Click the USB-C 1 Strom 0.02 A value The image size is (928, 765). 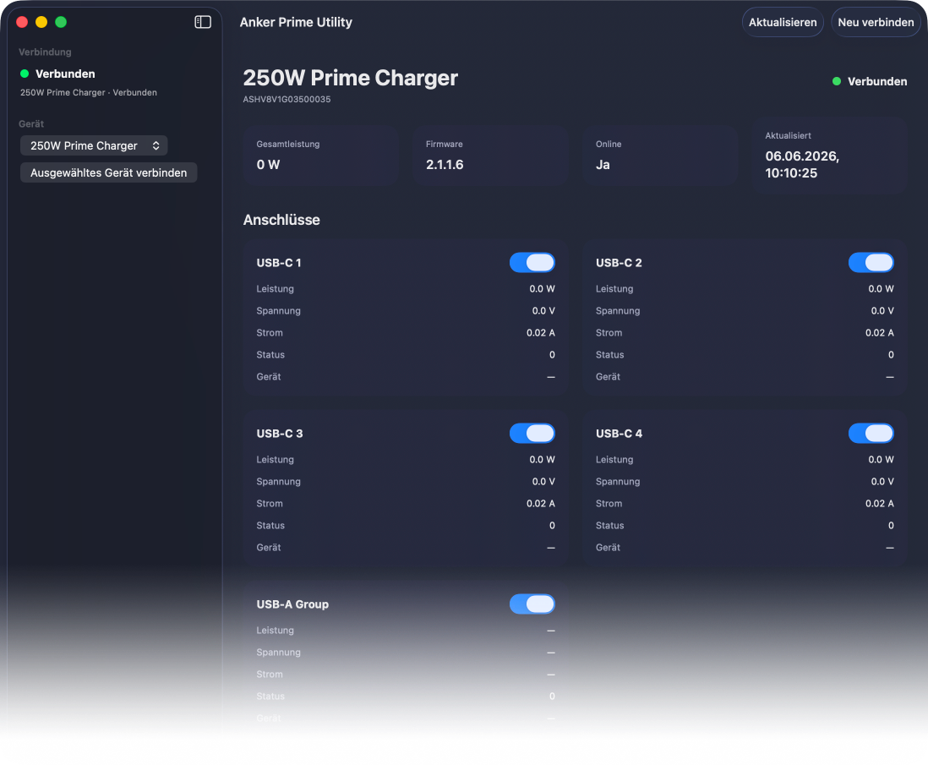540,333
